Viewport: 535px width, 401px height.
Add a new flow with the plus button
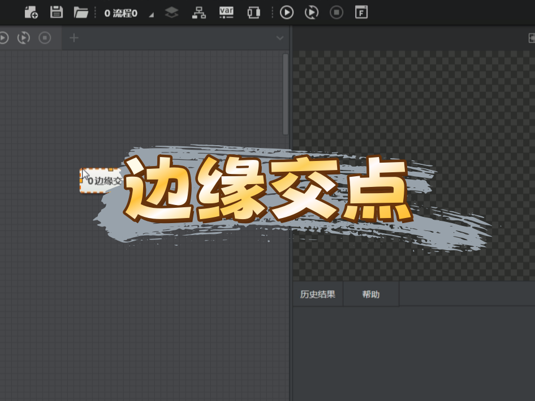74,38
